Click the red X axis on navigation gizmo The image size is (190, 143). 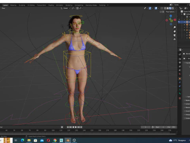(175, 20)
